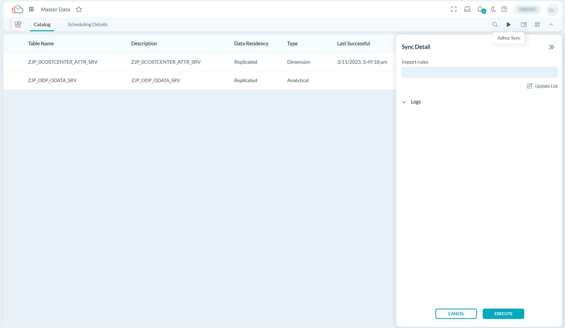Enter fullscreen mode using the expand icon
565x328 pixels.
click(x=454, y=9)
